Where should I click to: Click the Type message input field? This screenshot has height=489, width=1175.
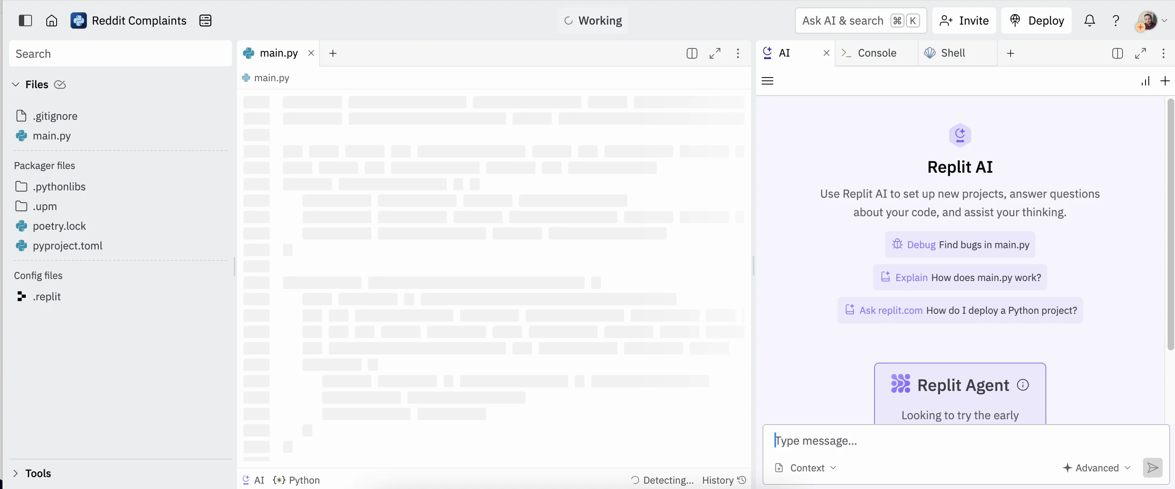[958, 441]
